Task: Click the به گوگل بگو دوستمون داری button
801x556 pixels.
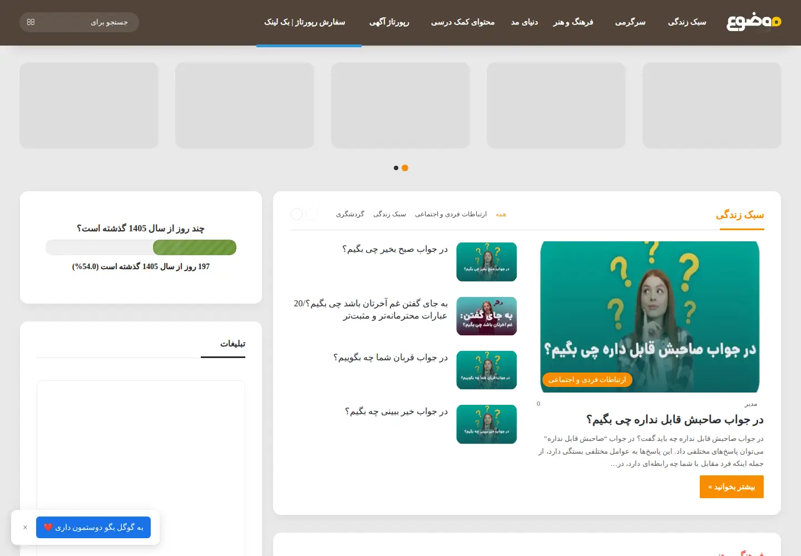Action: pos(93,527)
